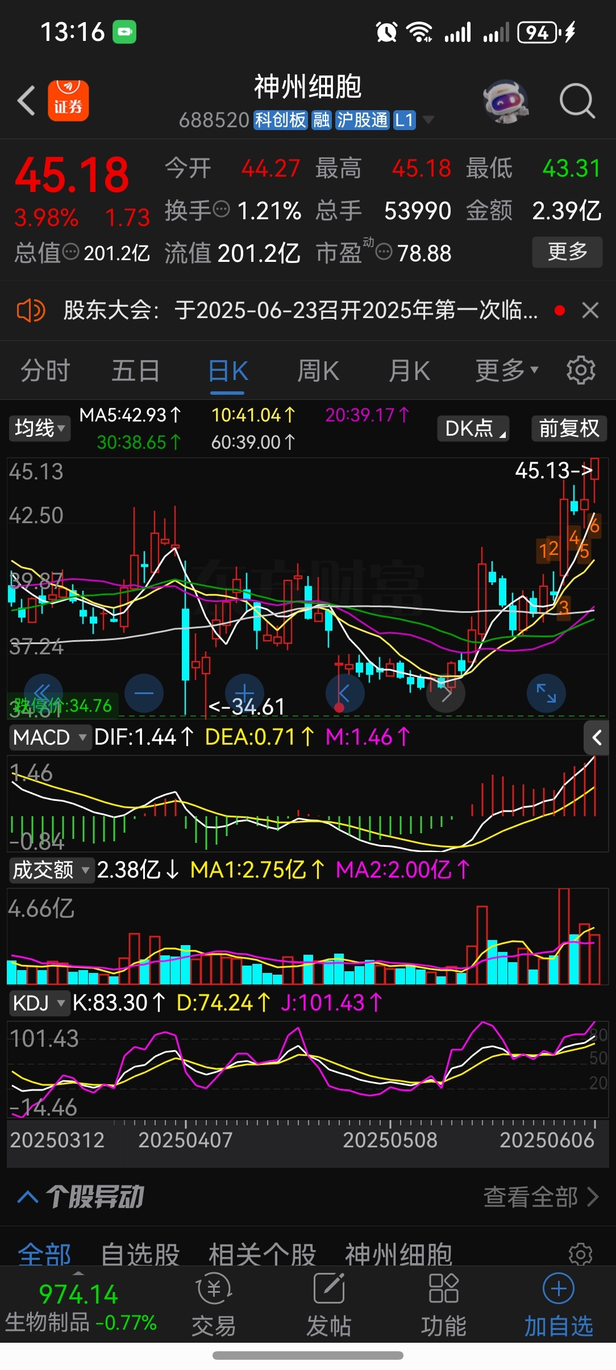The width and height of the screenshot is (616, 1370).
Task: Tap the green status bar app icon
Action: 124,32
